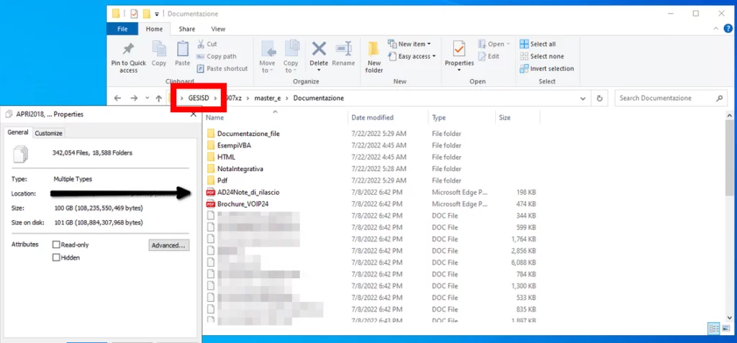Expand the New item dropdown
This screenshot has height=343, width=737.
[411, 45]
